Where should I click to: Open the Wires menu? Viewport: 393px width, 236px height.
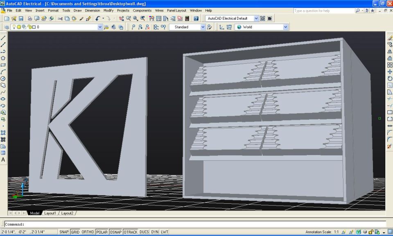(159, 11)
